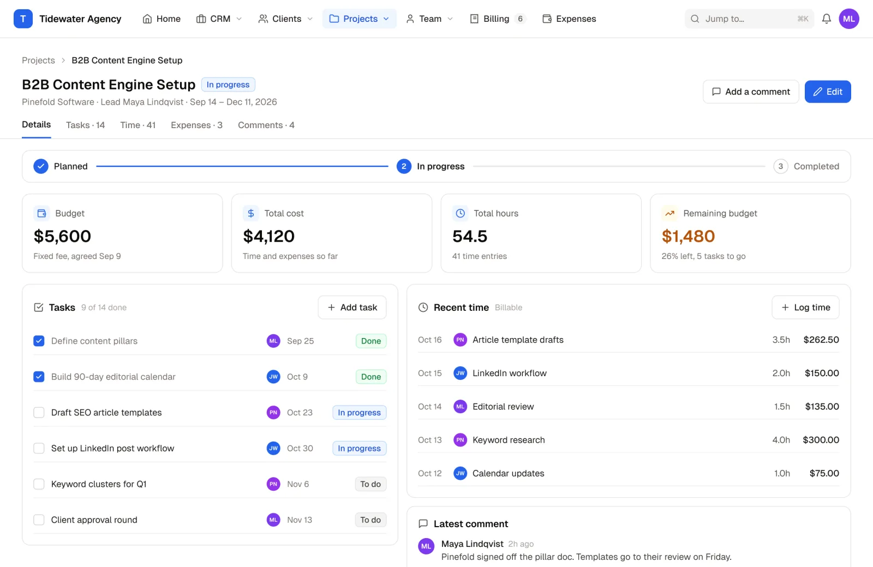The width and height of the screenshot is (873, 567).
Task: Go to Projects breadcrumb link
Action: click(38, 61)
